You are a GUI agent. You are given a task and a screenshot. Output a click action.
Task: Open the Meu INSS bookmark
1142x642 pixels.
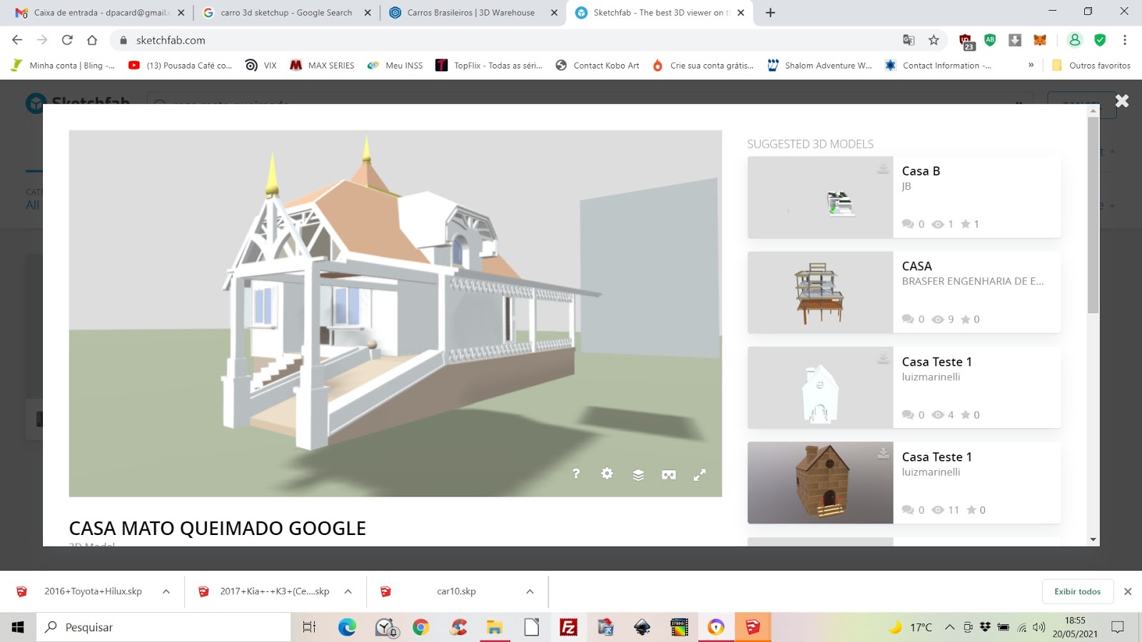(x=395, y=65)
